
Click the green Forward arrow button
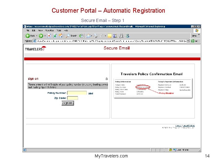[41, 36]
